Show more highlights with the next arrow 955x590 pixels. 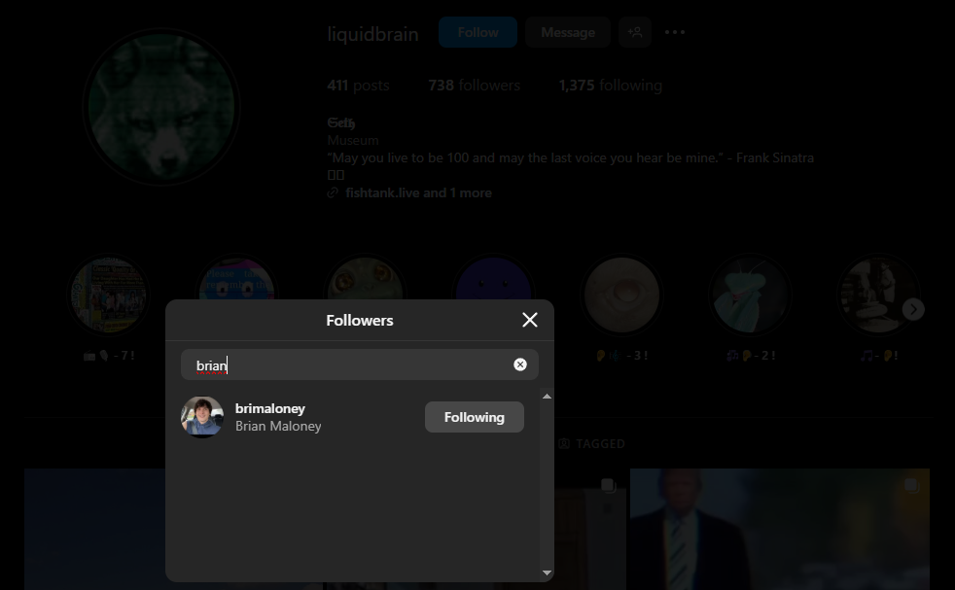(x=913, y=309)
